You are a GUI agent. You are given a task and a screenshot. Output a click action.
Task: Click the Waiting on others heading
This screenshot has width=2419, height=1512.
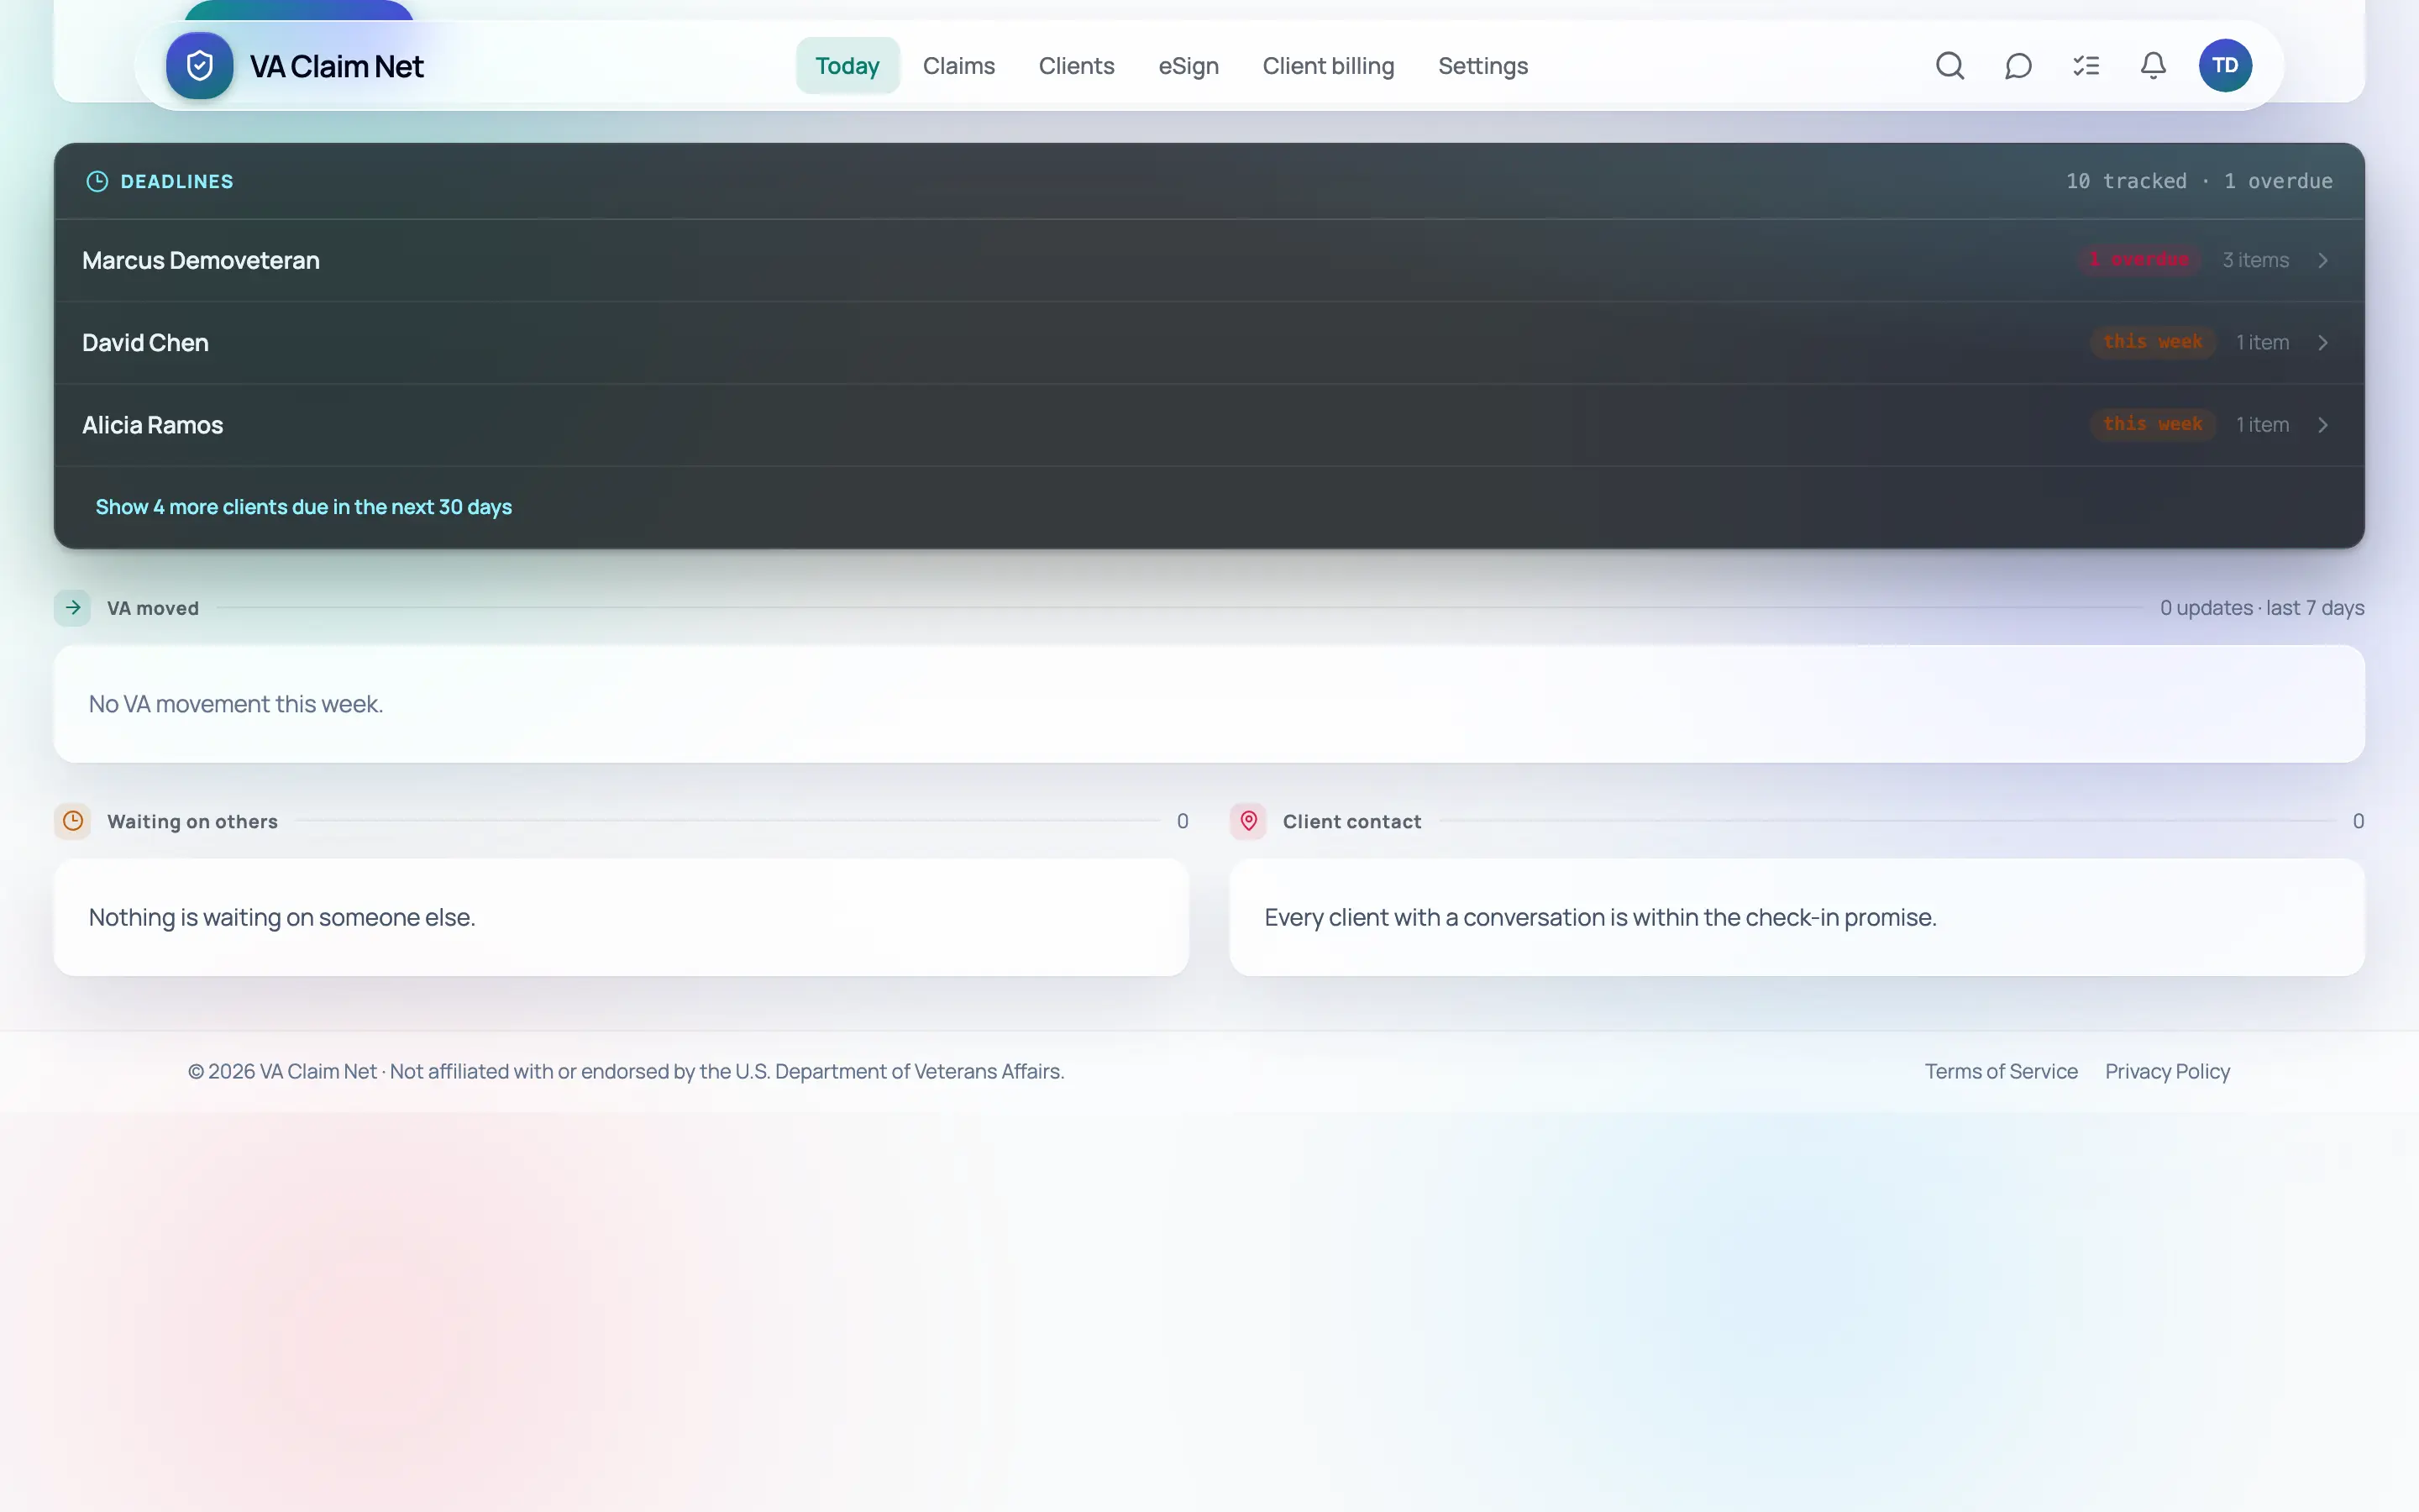[x=192, y=821]
